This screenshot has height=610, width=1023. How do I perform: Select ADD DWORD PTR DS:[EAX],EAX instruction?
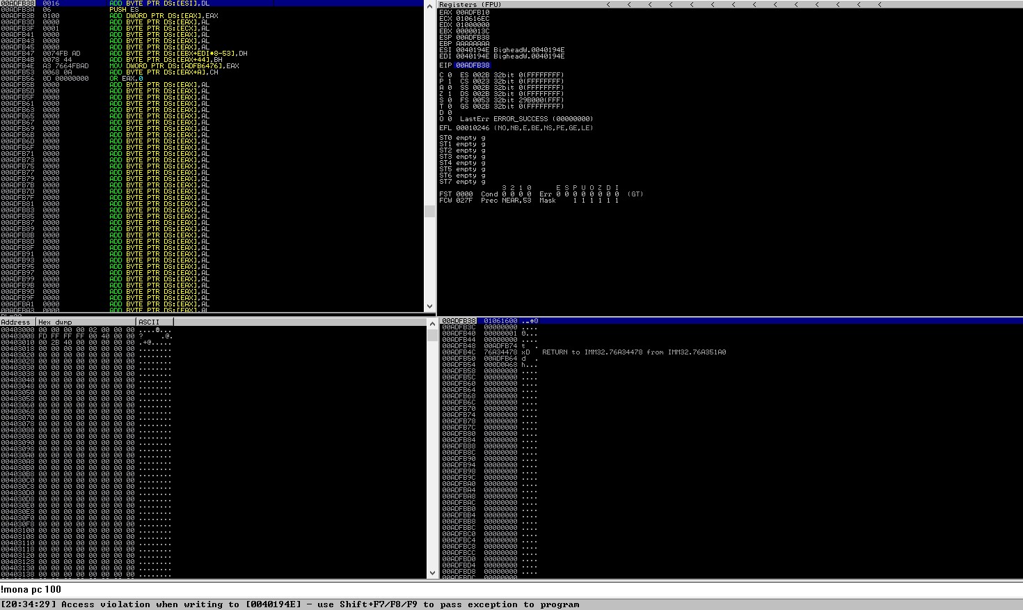click(x=212, y=16)
